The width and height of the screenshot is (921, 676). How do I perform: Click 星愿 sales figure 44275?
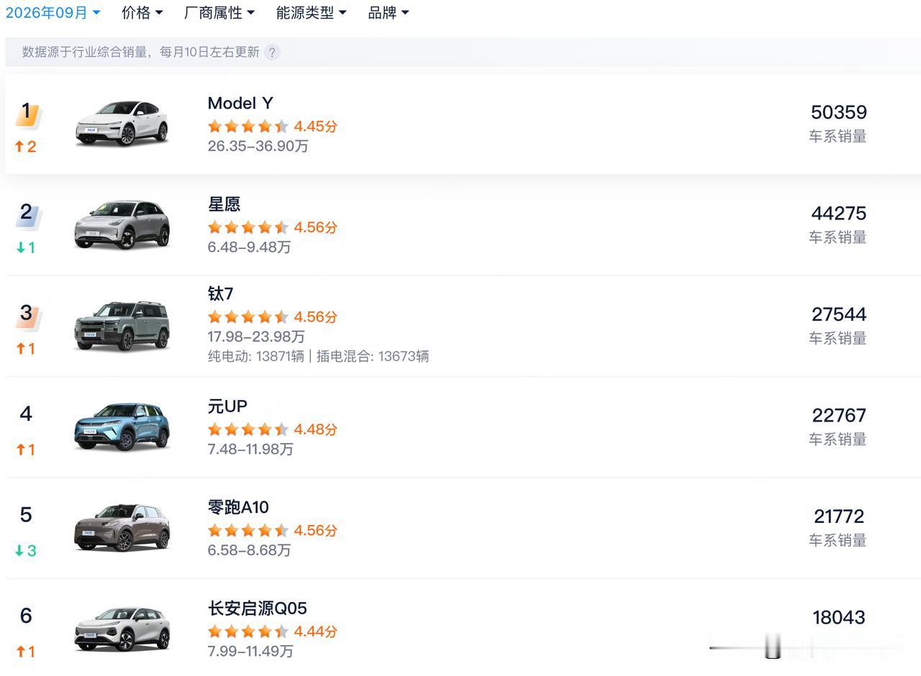(839, 214)
